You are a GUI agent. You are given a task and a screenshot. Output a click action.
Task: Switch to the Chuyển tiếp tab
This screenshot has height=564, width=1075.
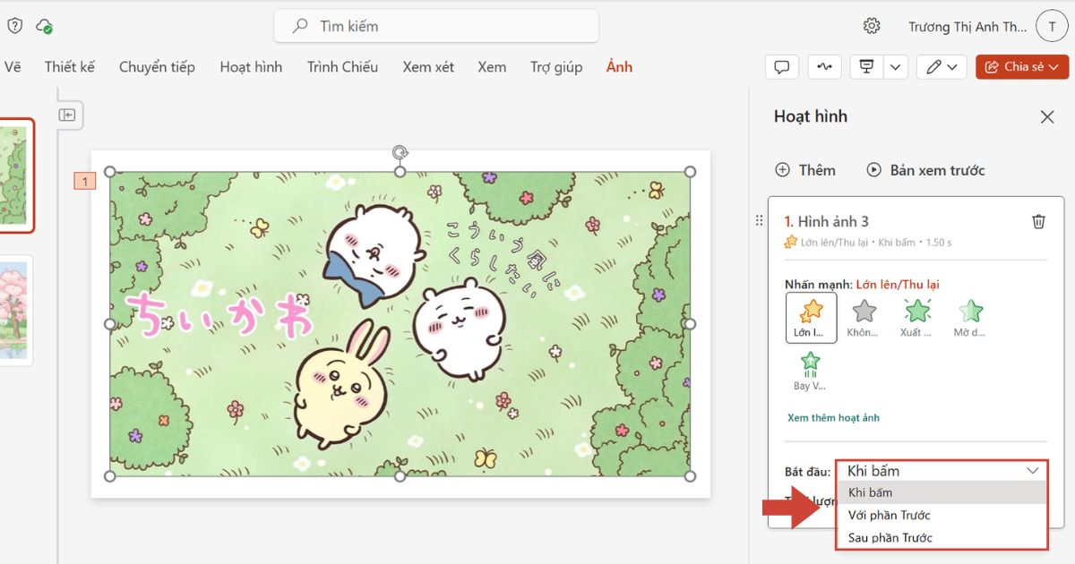click(x=157, y=67)
